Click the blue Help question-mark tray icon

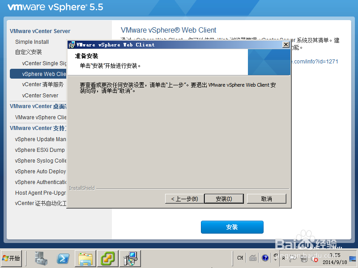265,258
